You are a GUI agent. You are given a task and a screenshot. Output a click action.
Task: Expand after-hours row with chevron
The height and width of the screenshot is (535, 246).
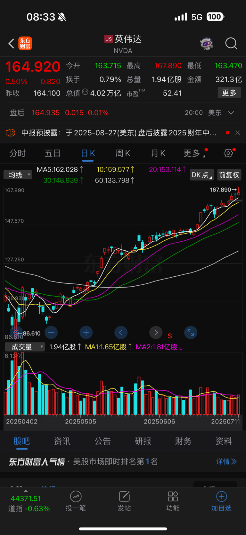[x=231, y=113]
